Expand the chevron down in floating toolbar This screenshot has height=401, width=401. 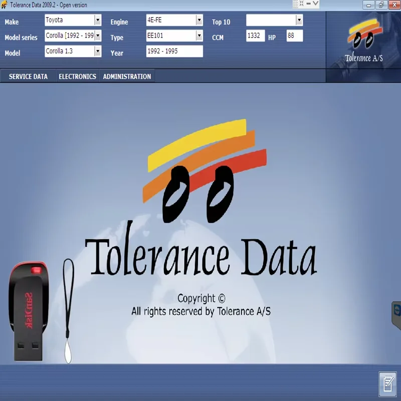tap(316, 4)
